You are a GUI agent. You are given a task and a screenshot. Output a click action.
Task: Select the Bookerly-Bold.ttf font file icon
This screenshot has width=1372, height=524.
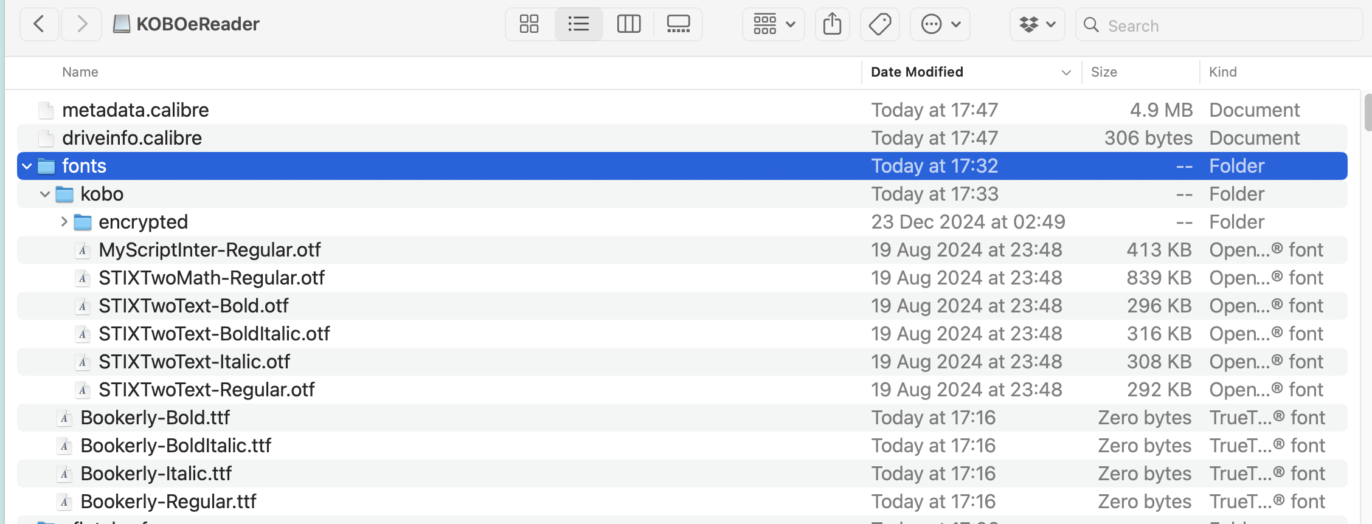pos(64,418)
